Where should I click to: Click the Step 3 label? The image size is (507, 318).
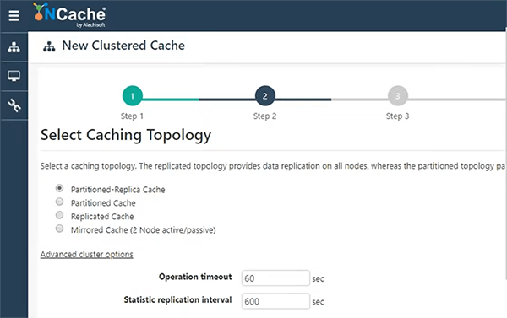(x=397, y=116)
